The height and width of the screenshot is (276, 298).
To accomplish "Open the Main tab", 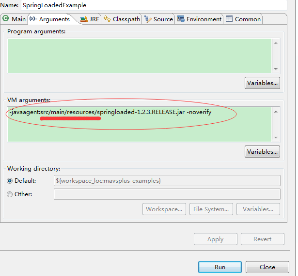I will pyautogui.click(x=14, y=19).
